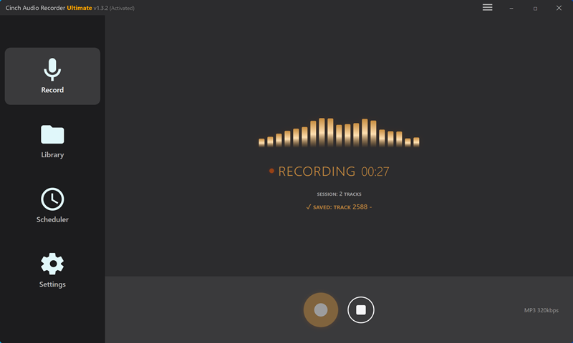Click the microphone Record icon
This screenshot has height=343, width=573.
point(52,69)
